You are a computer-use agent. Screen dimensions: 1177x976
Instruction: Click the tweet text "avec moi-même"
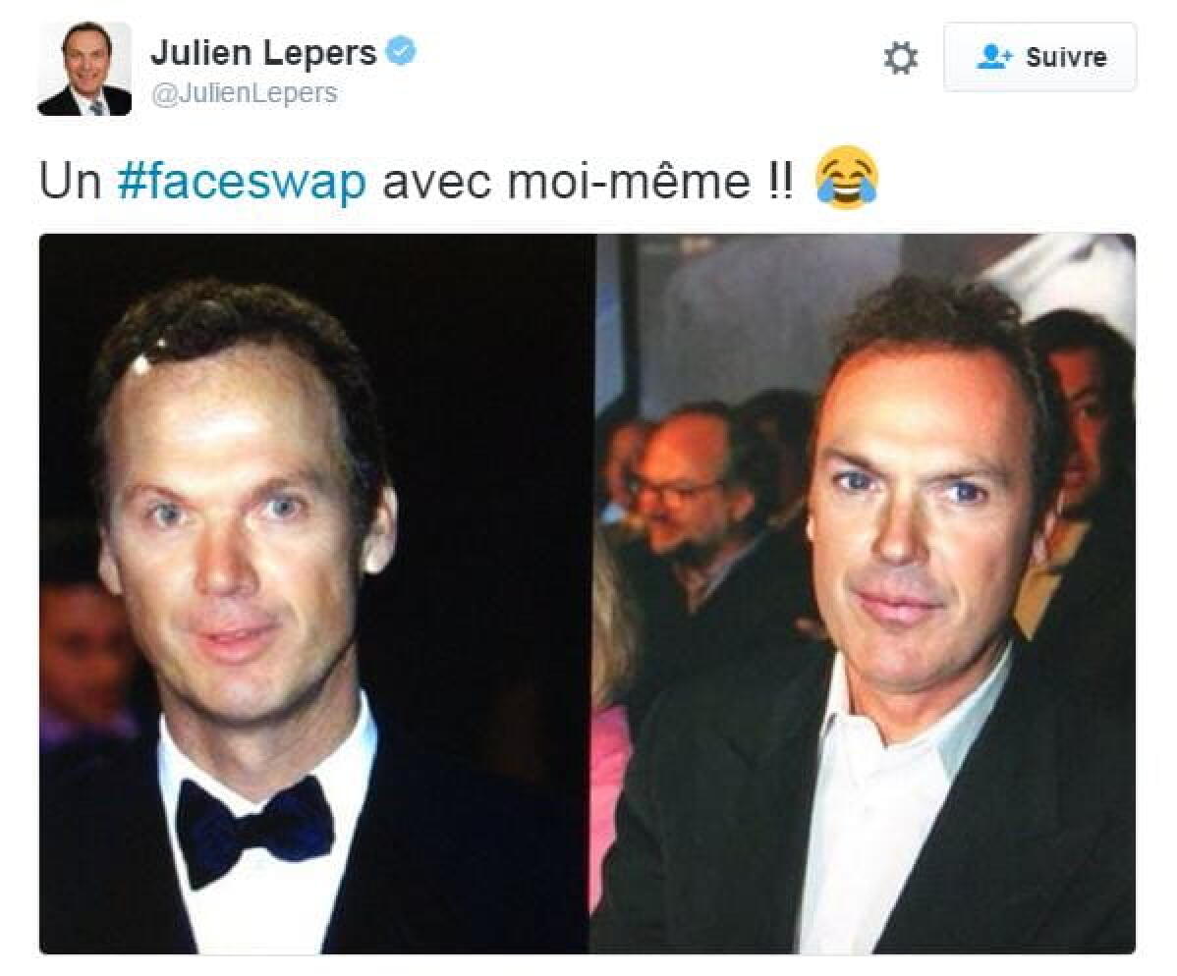[x=566, y=182]
